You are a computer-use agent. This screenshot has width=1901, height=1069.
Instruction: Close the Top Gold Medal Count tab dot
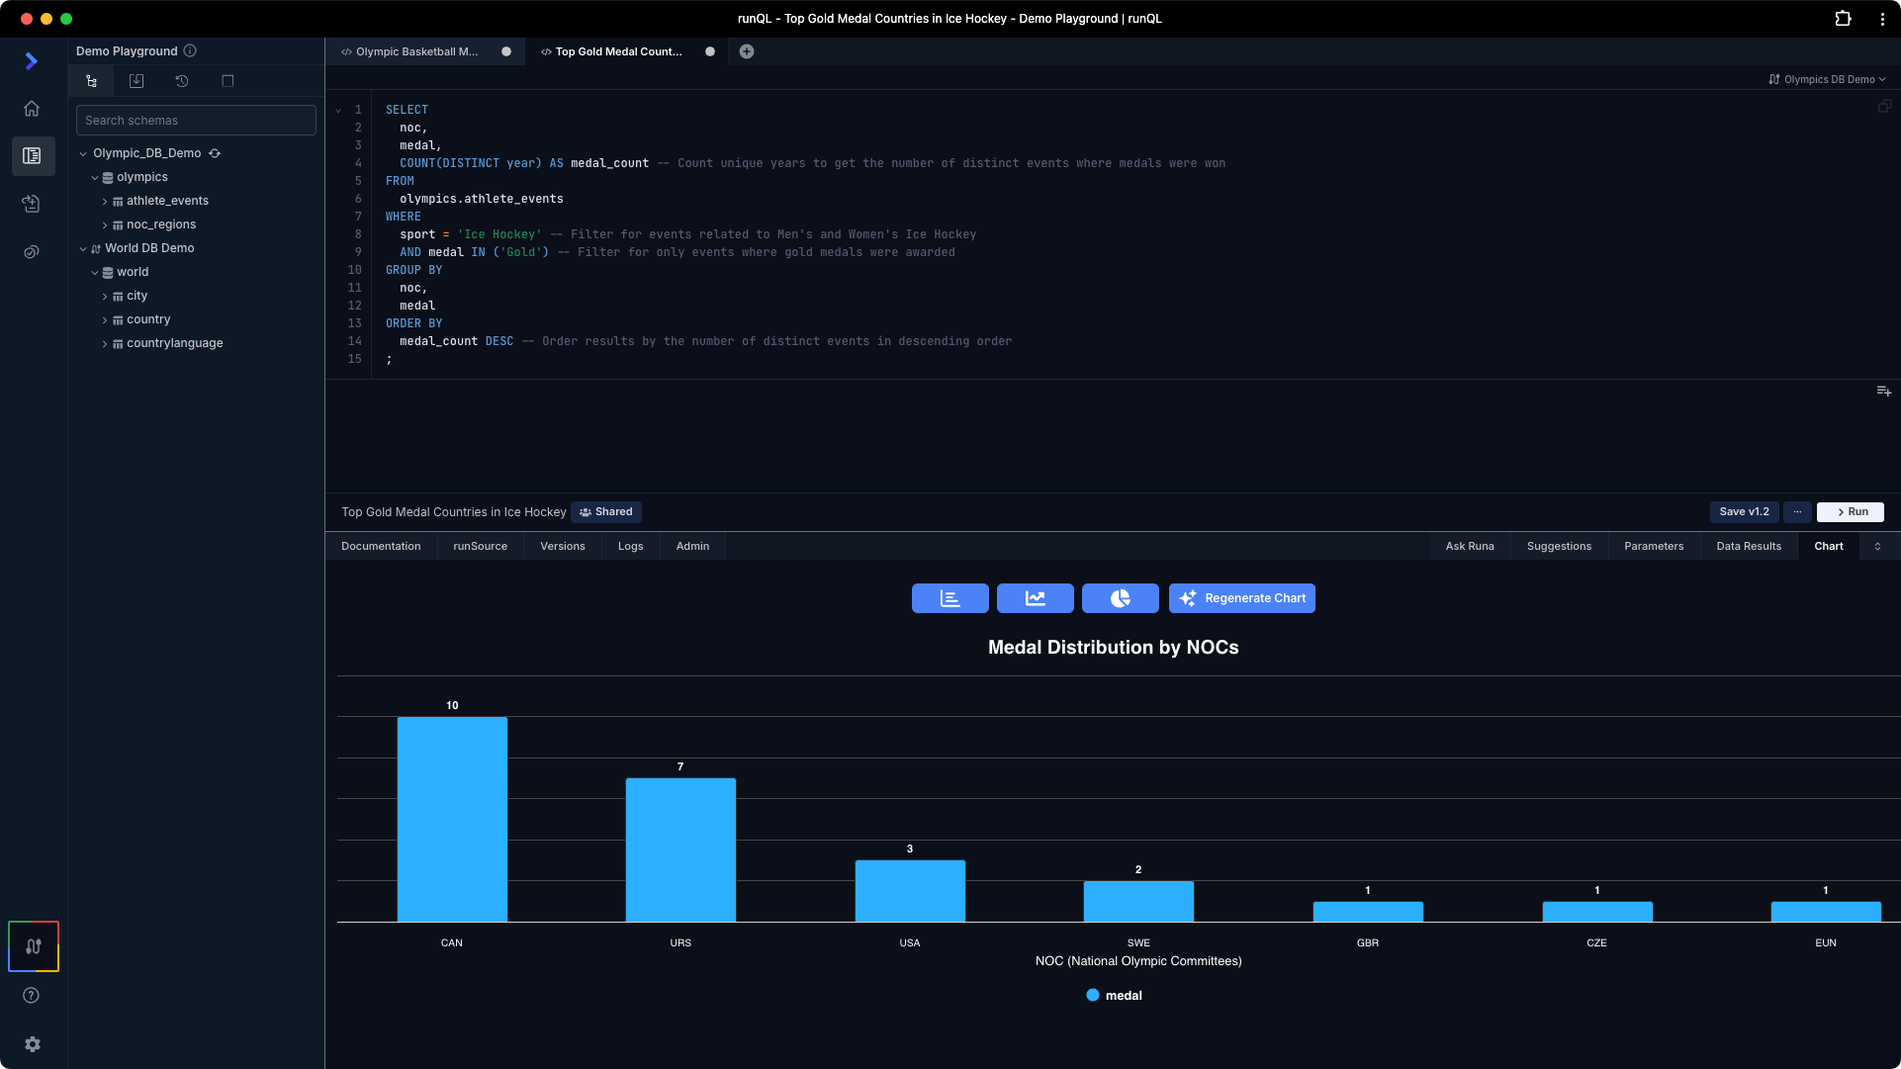[x=710, y=51]
